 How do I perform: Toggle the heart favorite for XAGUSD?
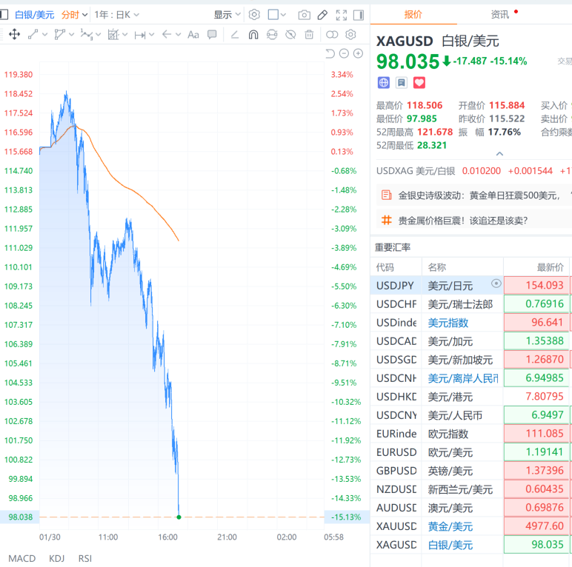(419, 83)
